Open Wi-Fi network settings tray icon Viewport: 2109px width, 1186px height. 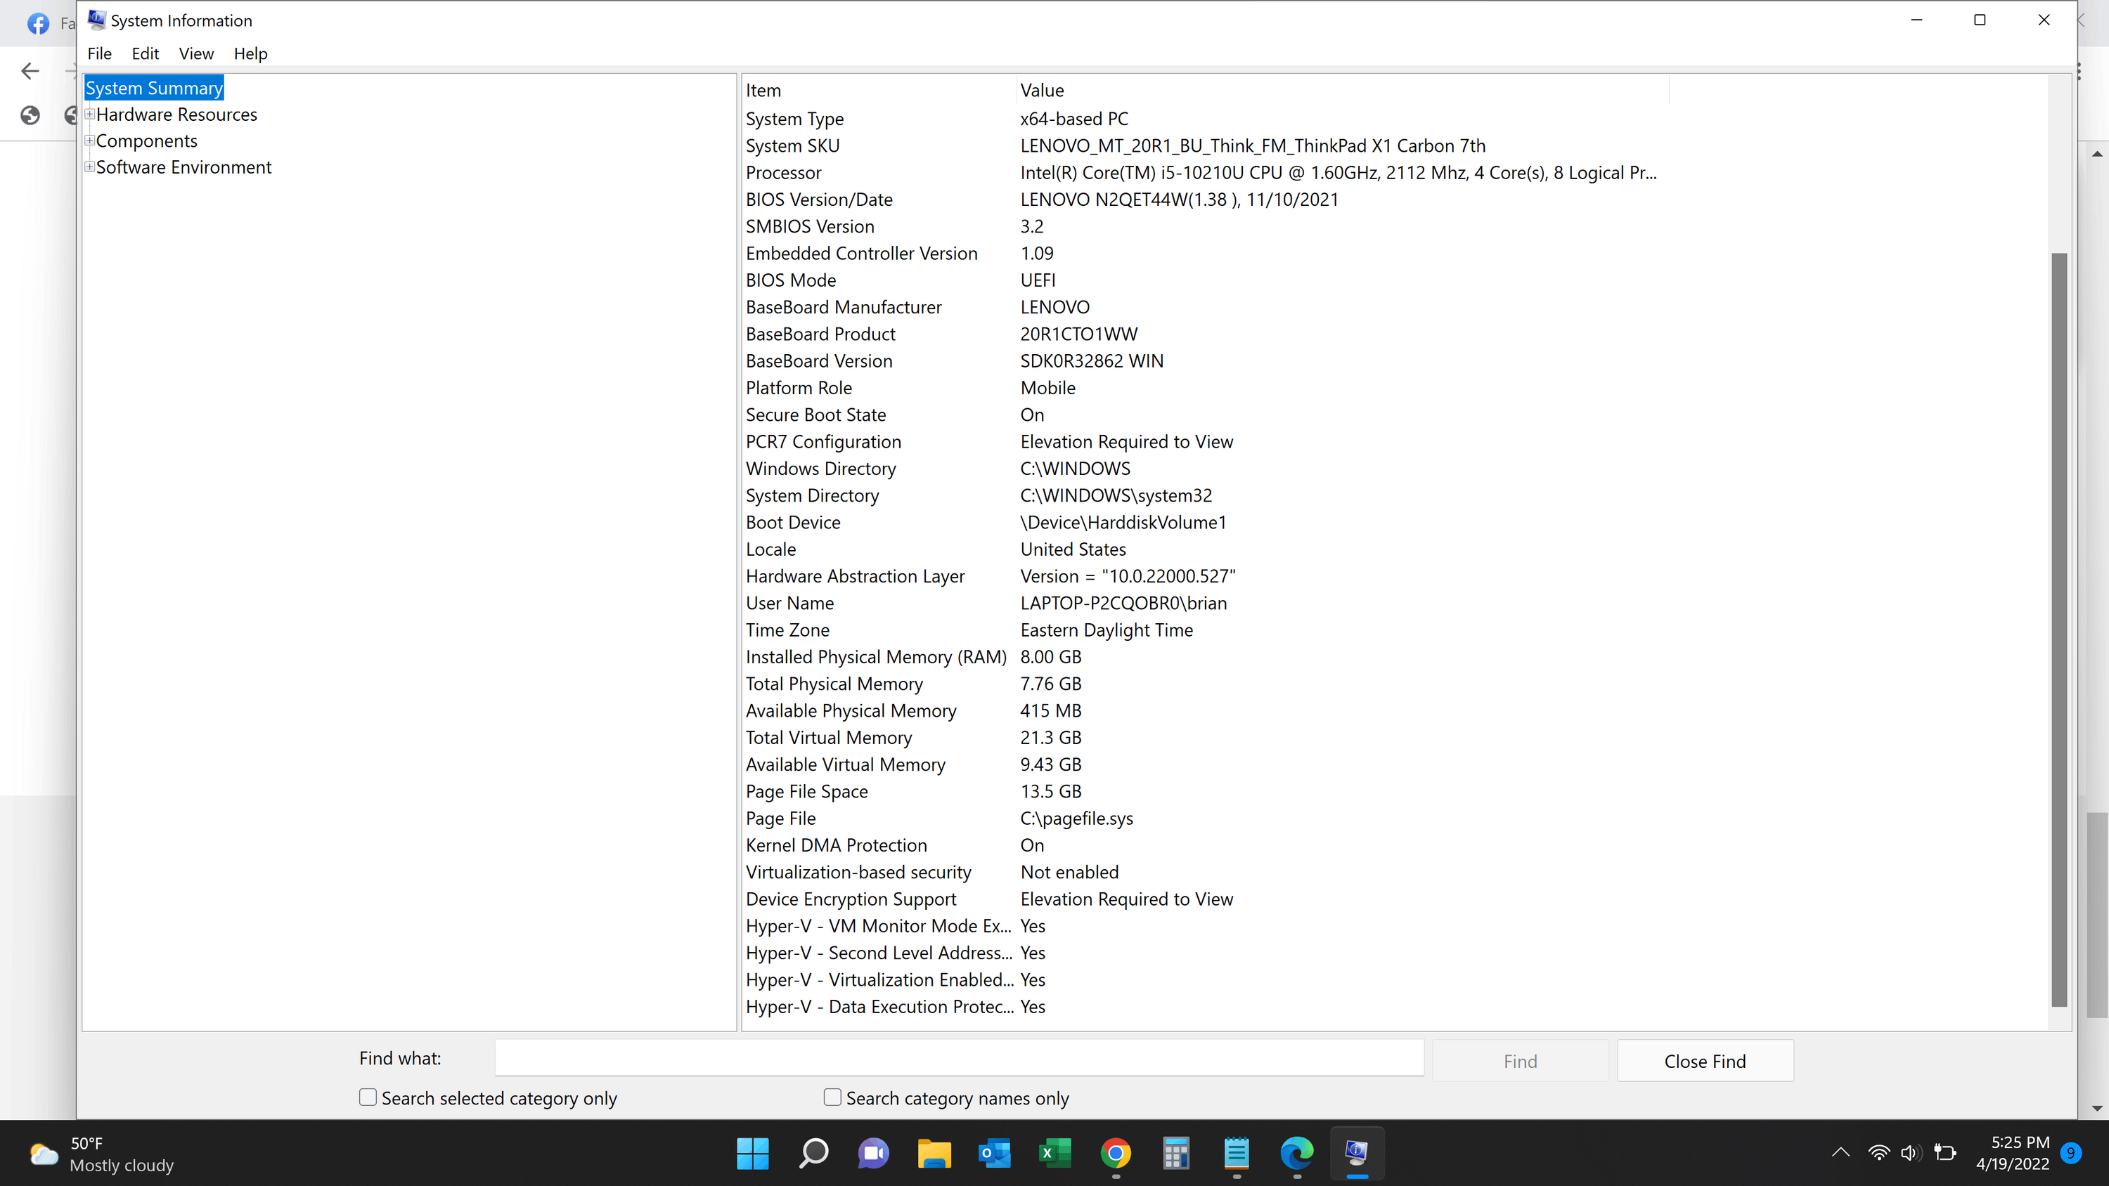pyautogui.click(x=1879, y=1153)
